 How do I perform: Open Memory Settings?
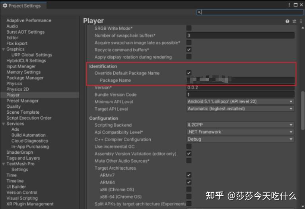click(23, 72)
